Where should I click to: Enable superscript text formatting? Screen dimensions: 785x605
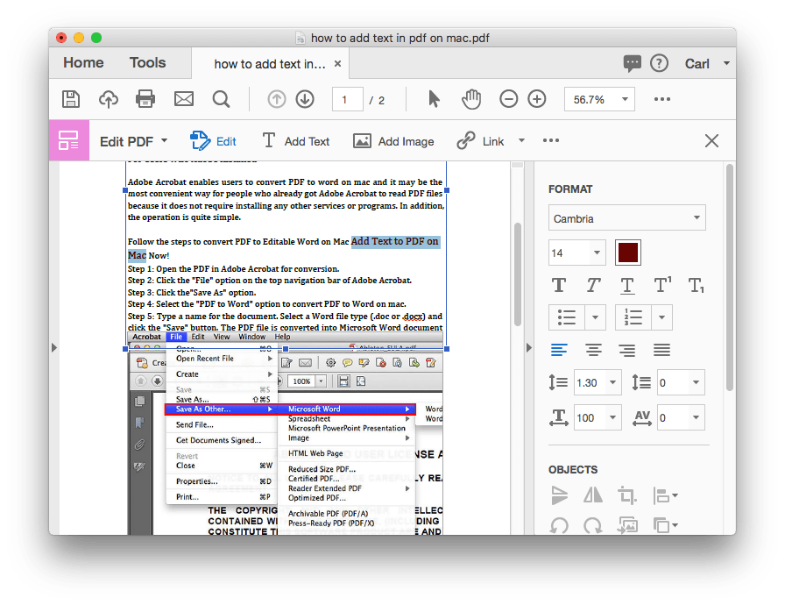click(662, 285)
